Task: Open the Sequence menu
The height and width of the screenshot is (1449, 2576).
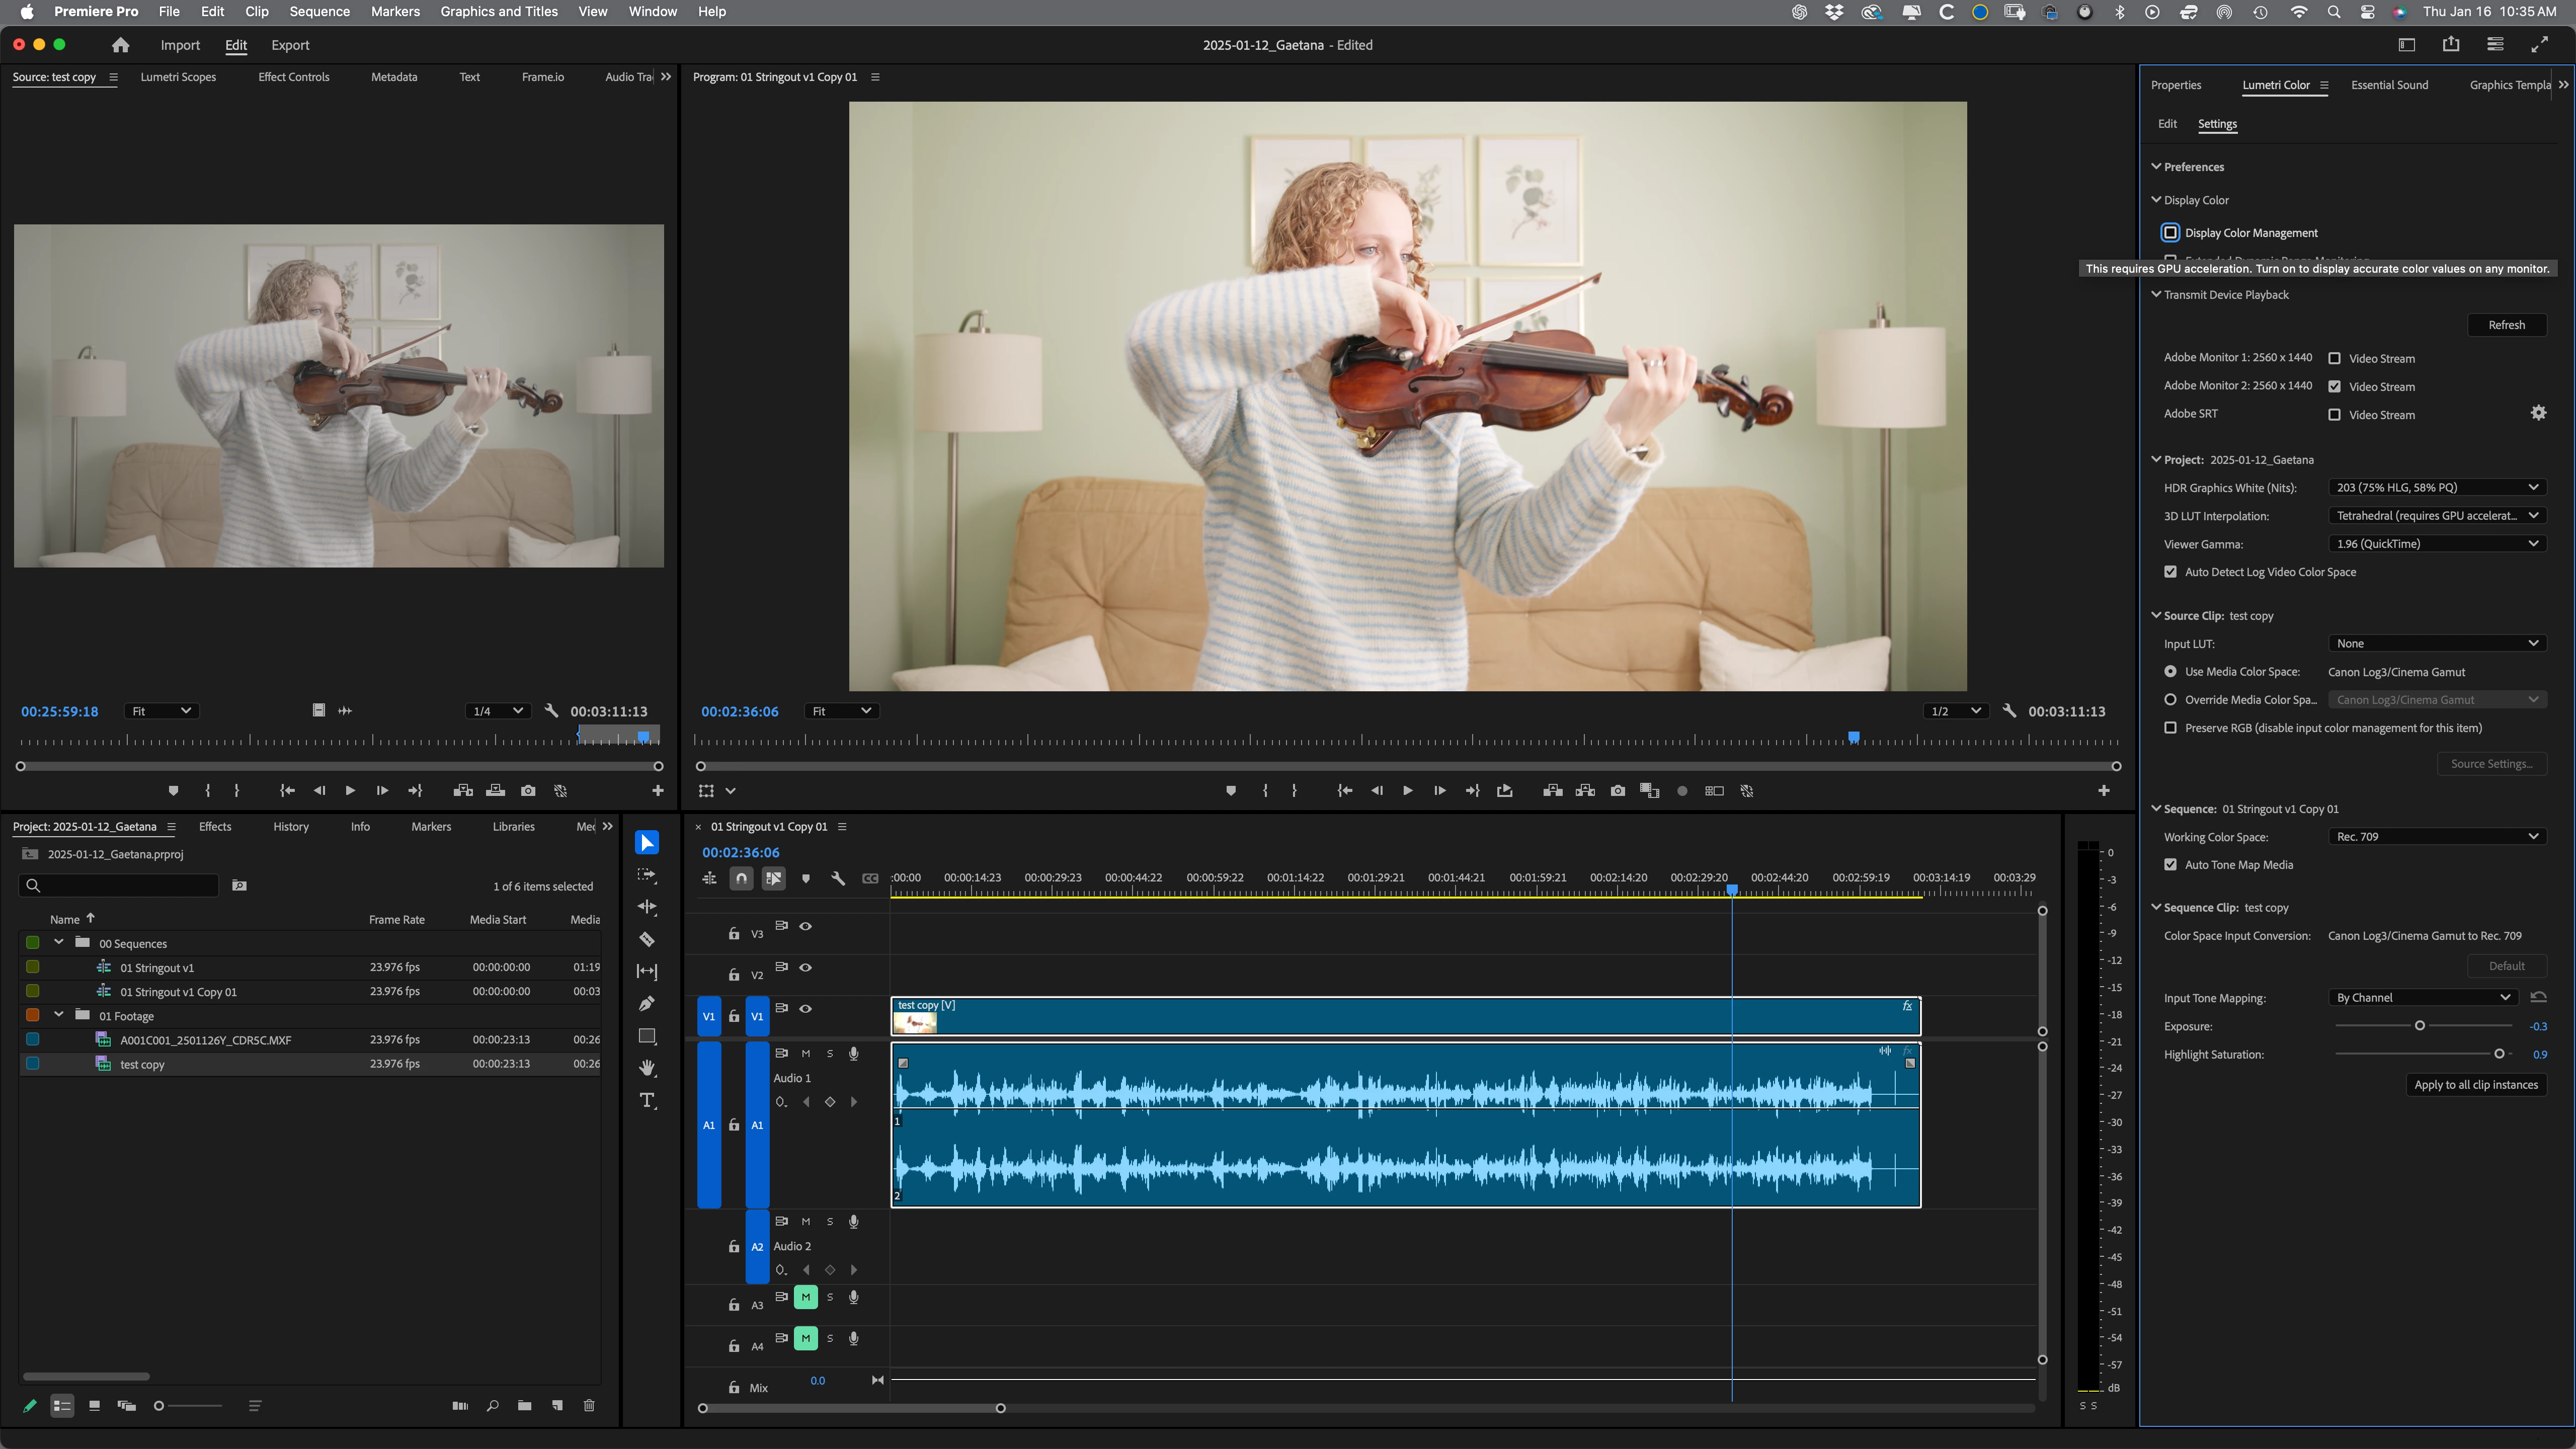Action: click(319, 12)
